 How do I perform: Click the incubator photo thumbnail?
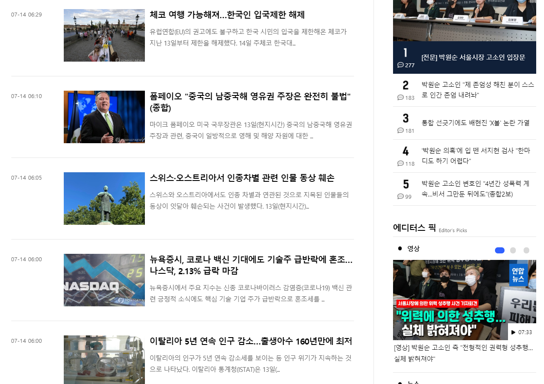click(104, 359)
